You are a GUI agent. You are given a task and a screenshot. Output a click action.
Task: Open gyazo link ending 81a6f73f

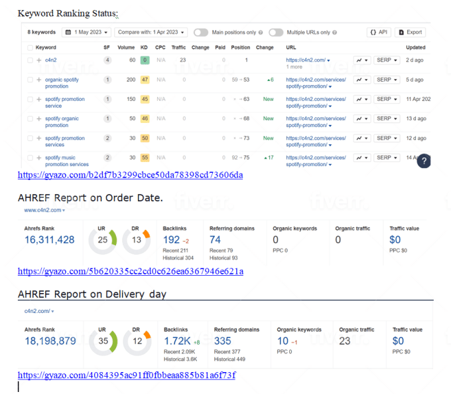click(127, 375)
